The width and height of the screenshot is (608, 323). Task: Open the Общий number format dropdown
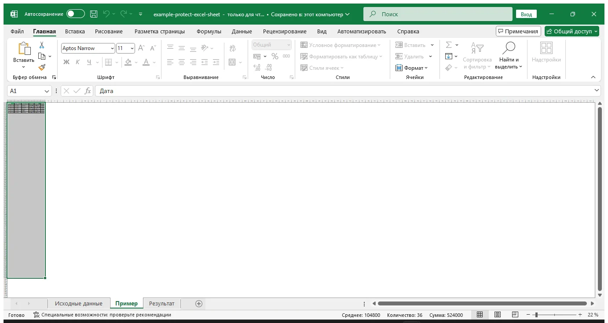pyautogui.click(x=289, y=45)
